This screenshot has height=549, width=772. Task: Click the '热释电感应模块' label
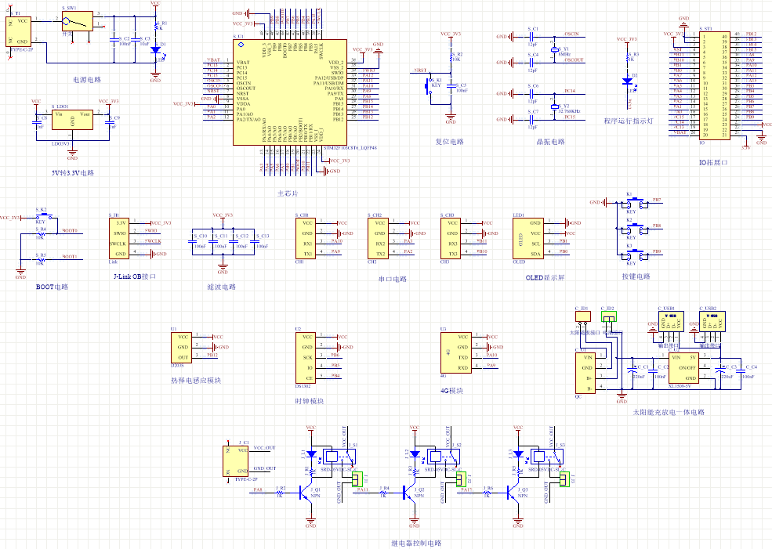(196, 381)
